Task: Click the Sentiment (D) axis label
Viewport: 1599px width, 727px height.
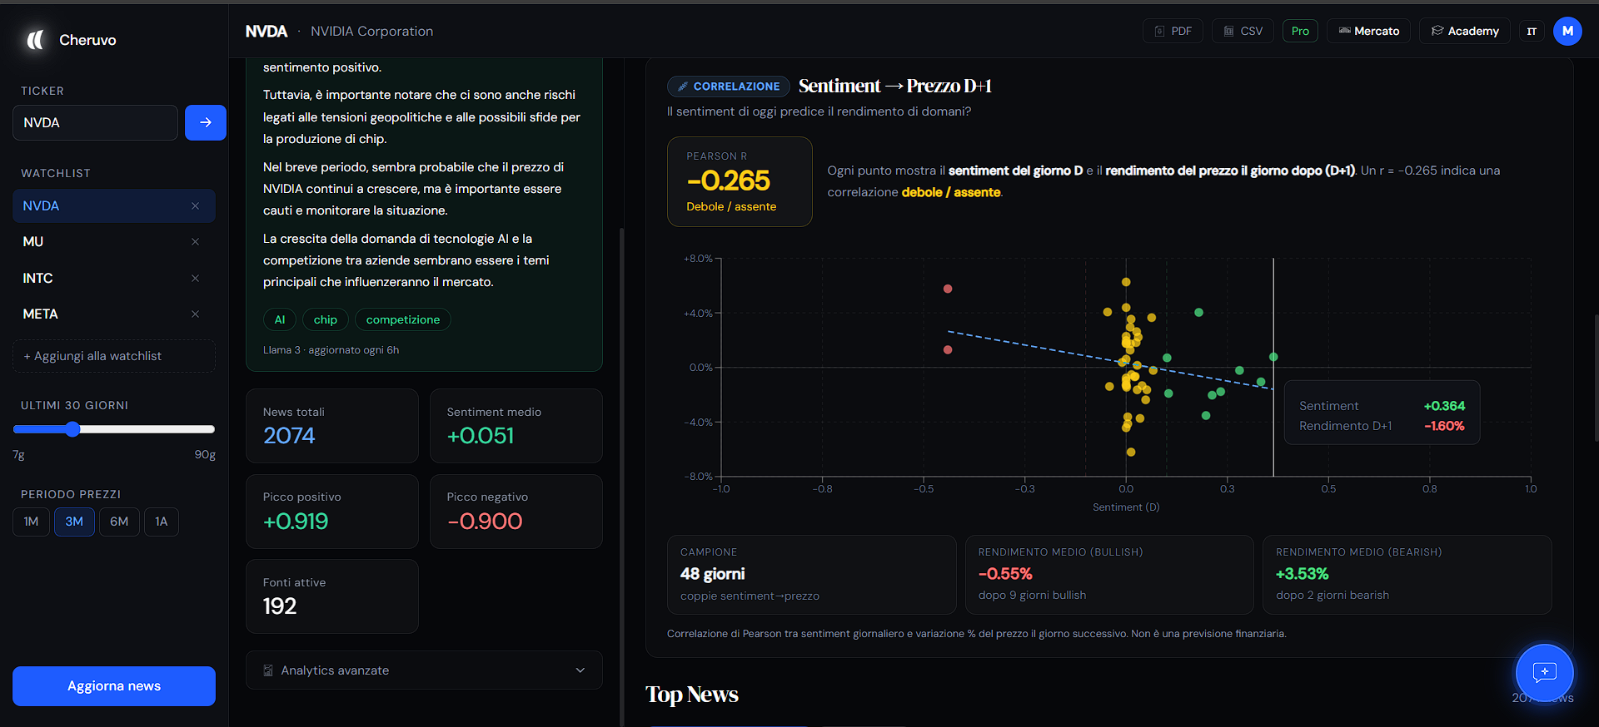Action: coord(1126,507)
